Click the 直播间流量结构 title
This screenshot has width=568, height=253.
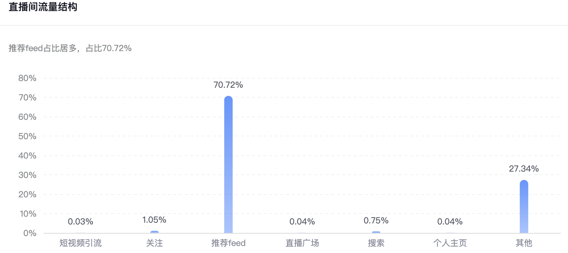43,7
